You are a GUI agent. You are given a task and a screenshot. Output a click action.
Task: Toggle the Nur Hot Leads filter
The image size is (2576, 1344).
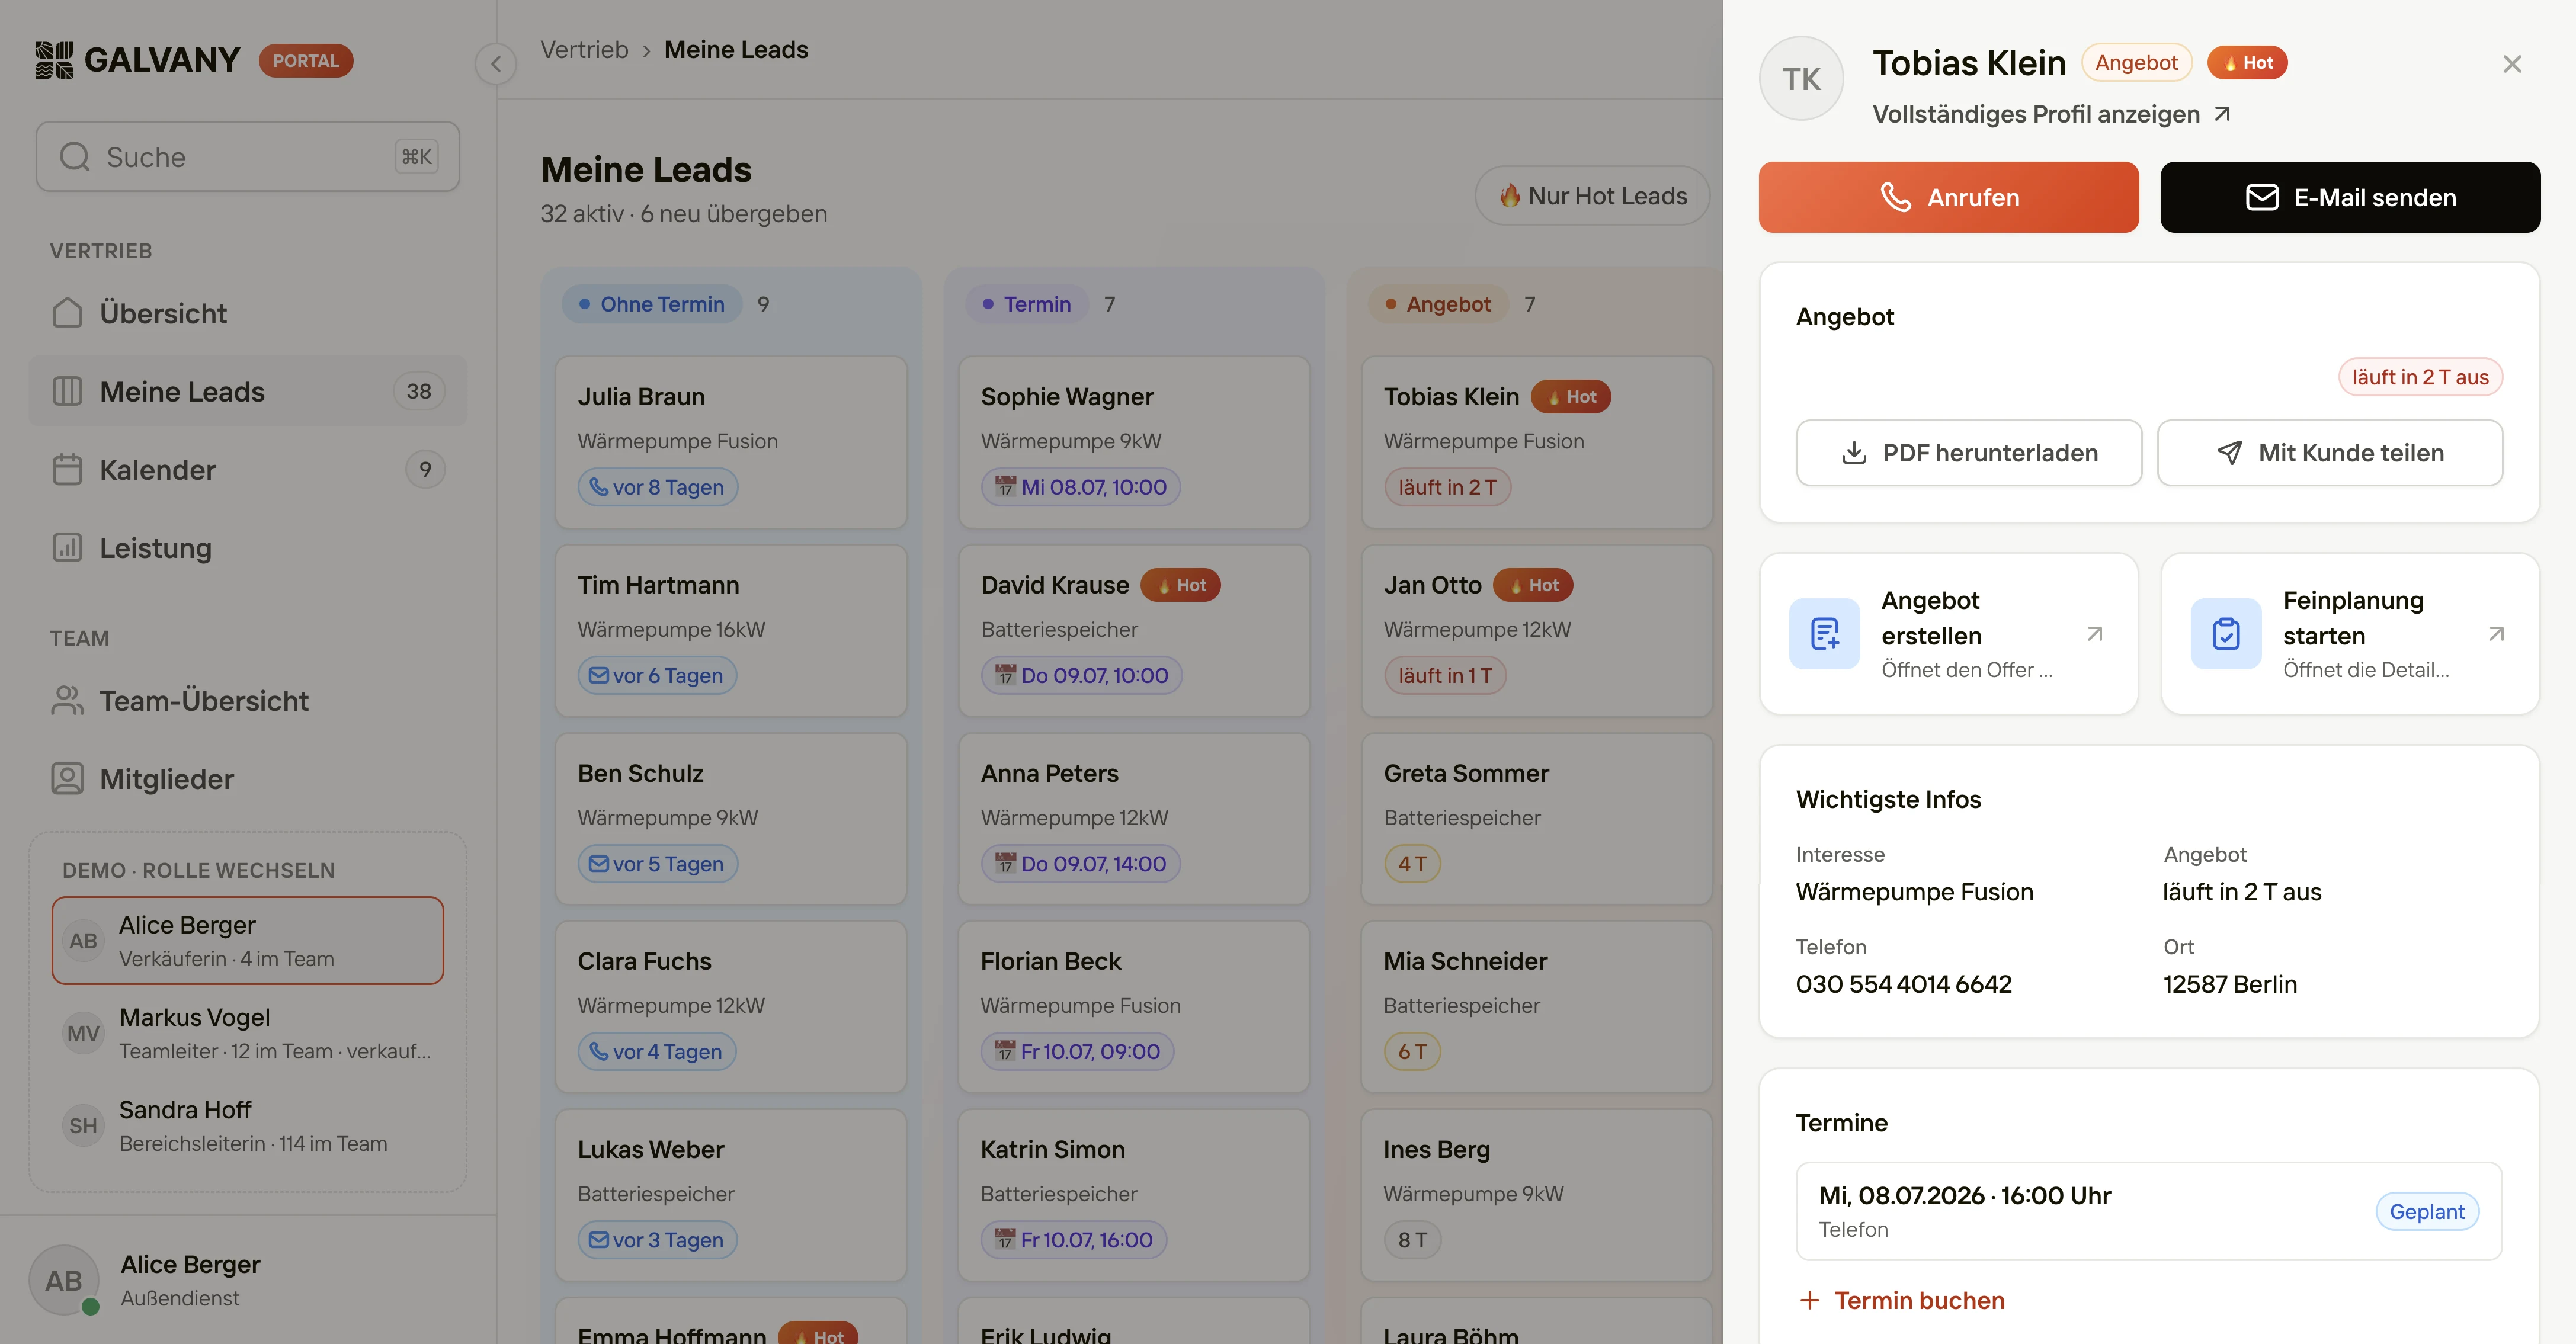click(x=1592, y=196)
